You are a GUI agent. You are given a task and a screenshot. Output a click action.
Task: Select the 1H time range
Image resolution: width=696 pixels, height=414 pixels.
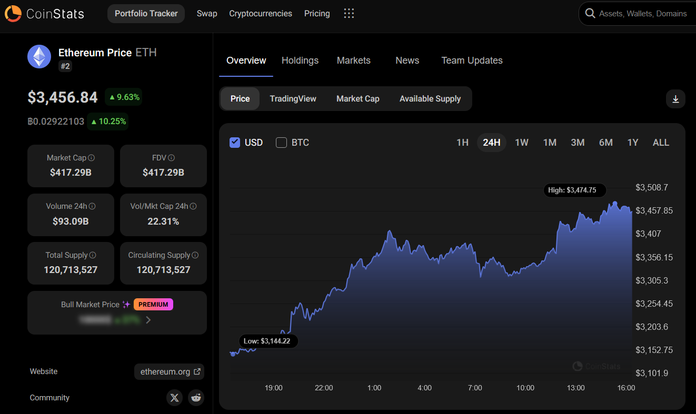[x=462, y=143]
